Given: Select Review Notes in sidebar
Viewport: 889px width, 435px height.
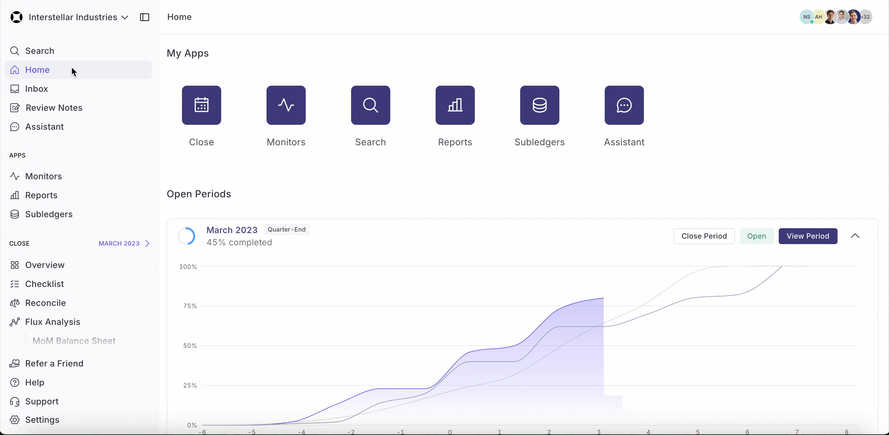Looking at the screenshot, I should point(54,108).
